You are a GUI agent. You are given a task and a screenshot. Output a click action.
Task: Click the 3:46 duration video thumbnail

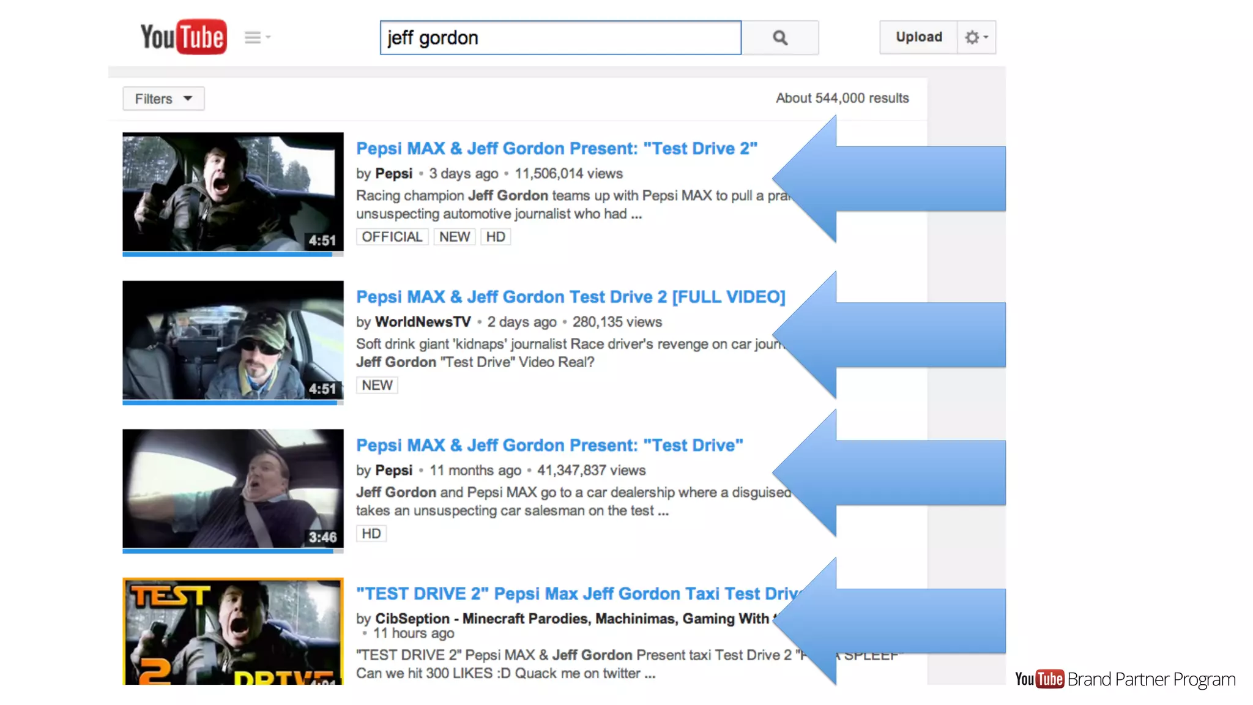point(232,488)
